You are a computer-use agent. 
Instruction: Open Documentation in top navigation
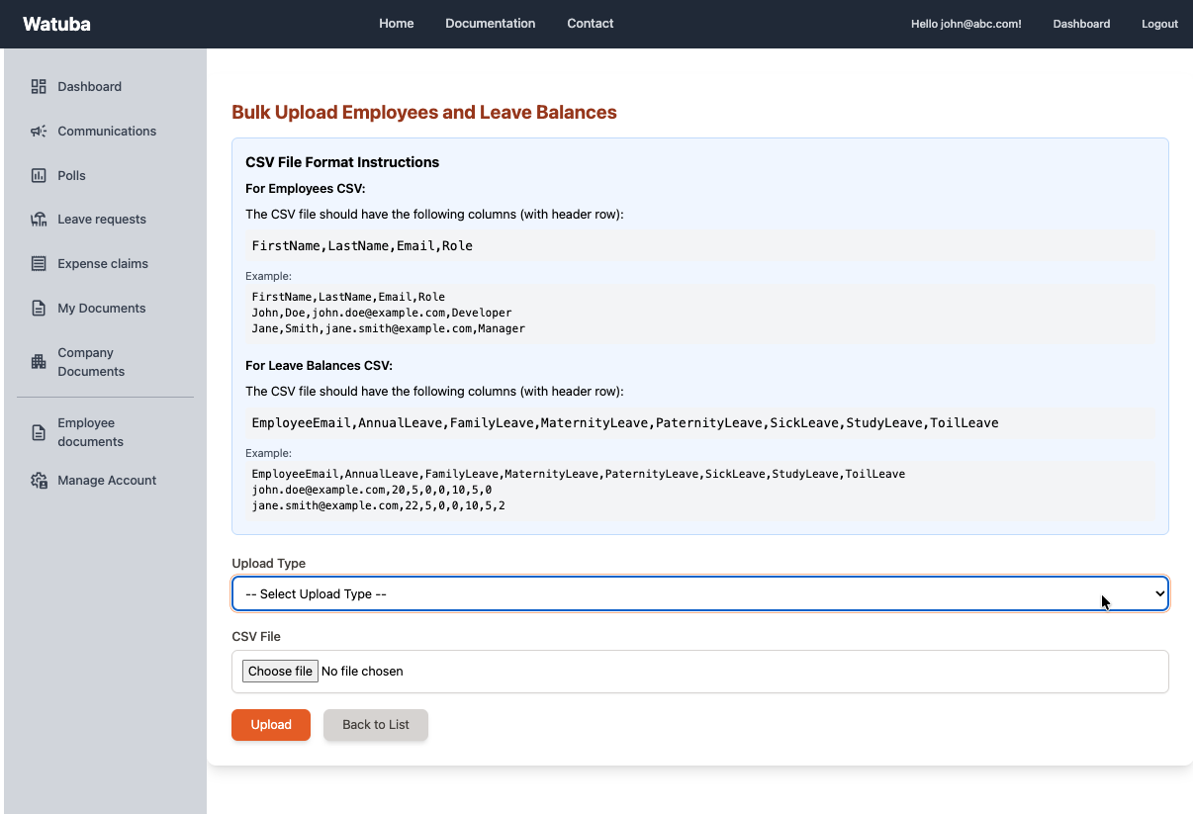[x=491, y=24]
